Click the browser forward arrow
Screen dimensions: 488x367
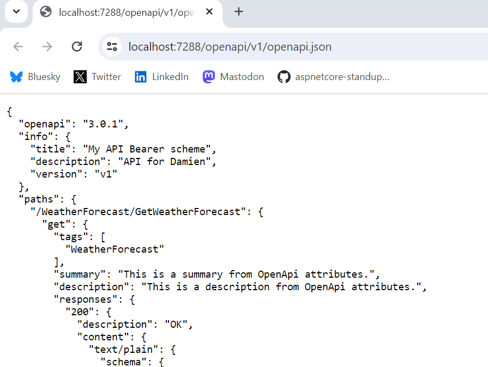click(x=47, y=47)
